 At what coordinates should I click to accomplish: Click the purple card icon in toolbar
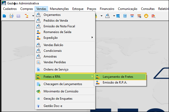pyautogui.click(x=18, y=16)
